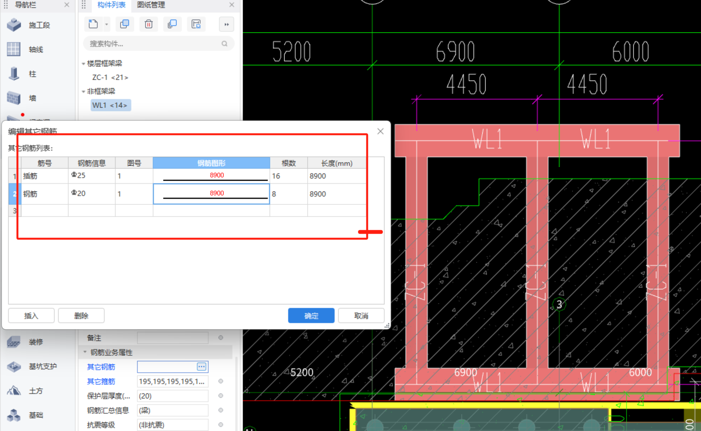Click drag handle grip of component list panel
Image resolution: width=701 pixels, height=431 pixels.
pyautogui.click(x=84, y=5)
